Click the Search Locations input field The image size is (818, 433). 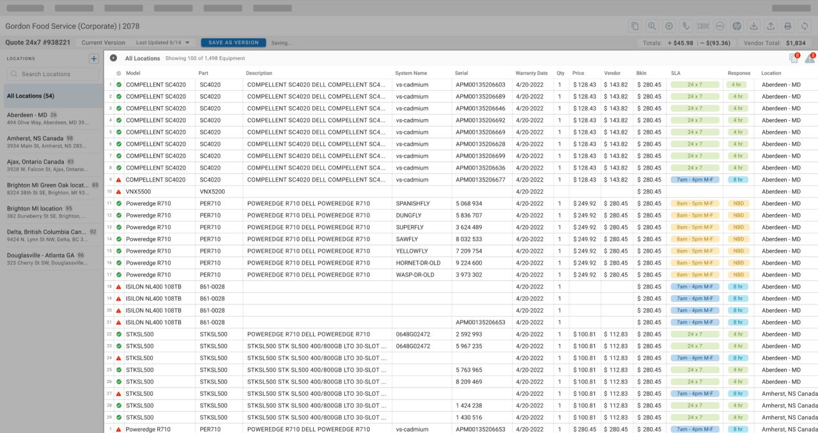54,74
